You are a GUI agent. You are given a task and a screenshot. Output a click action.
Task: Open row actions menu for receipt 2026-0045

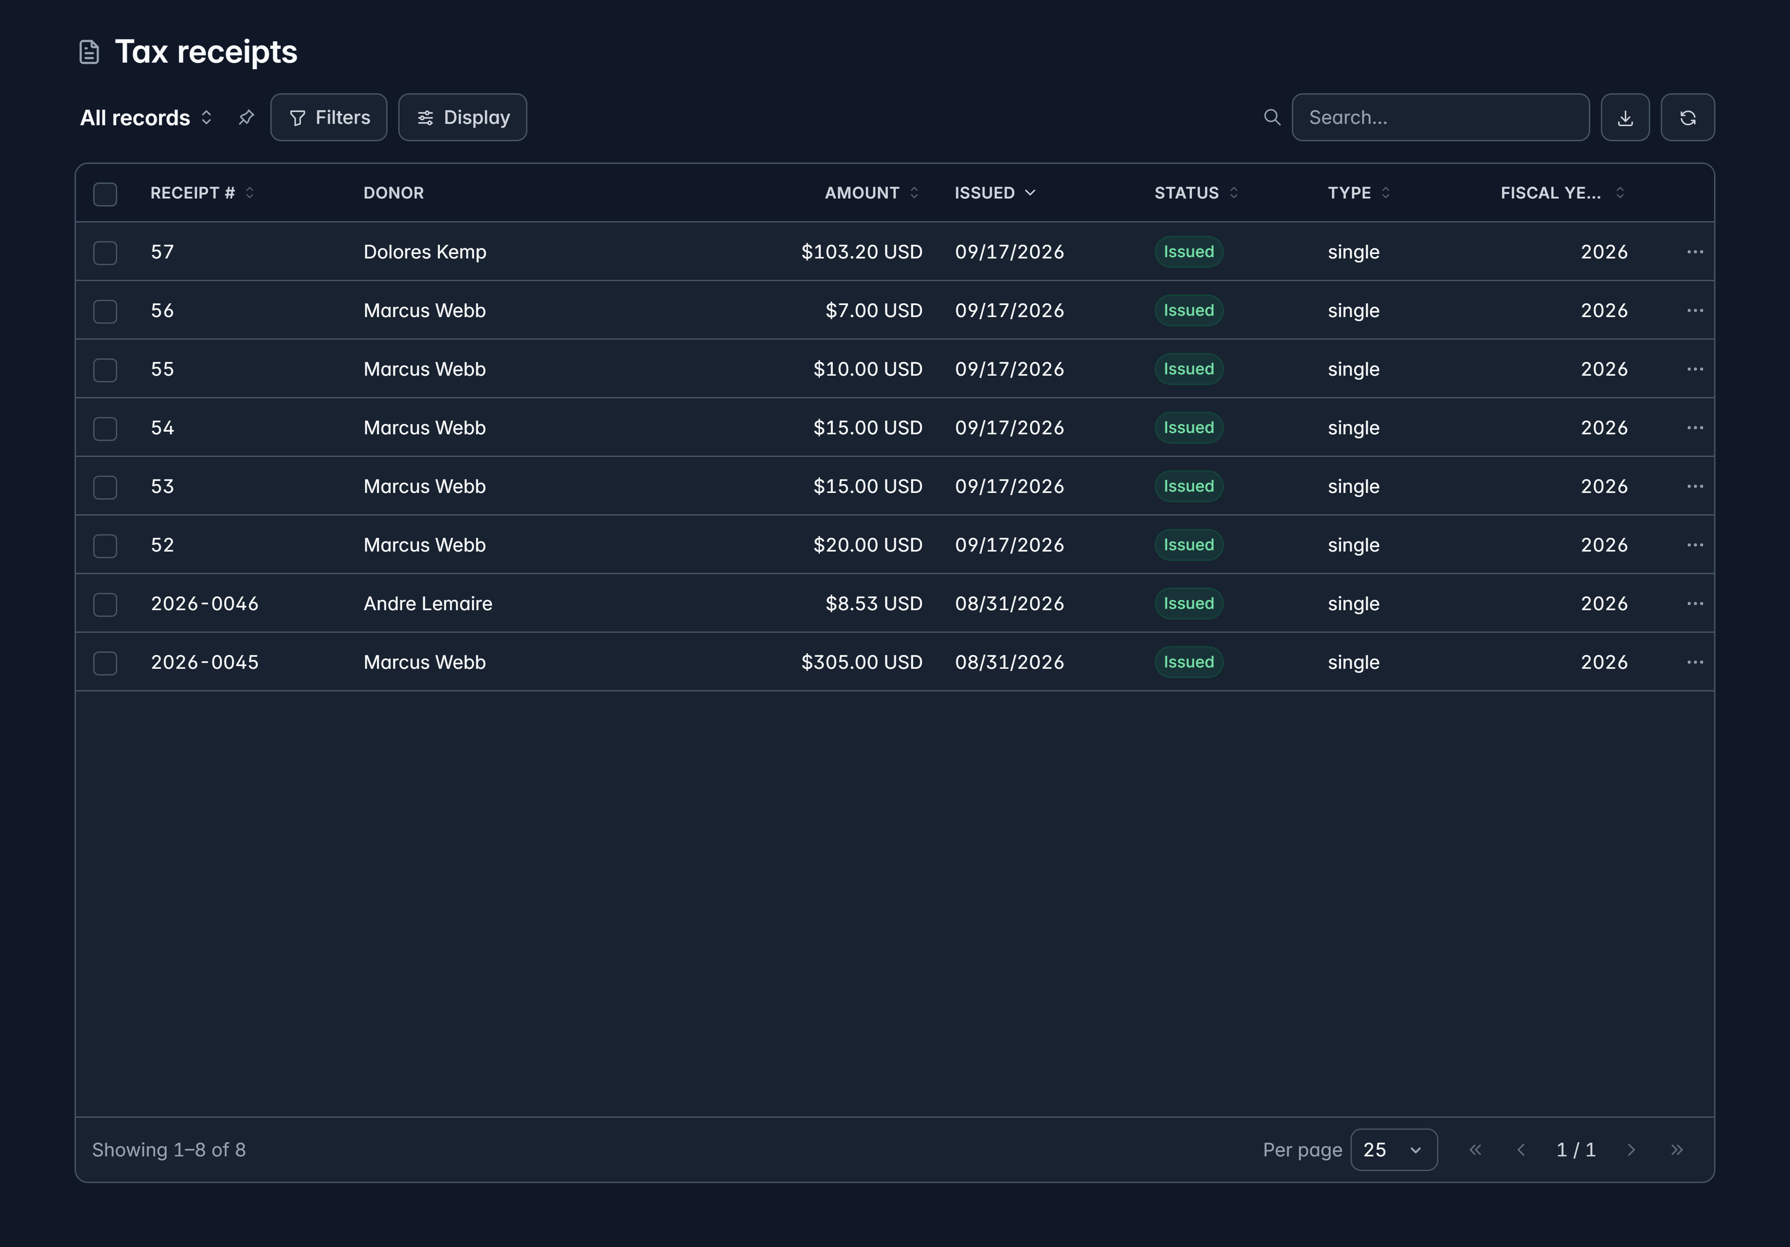(x=1694, y=662)
